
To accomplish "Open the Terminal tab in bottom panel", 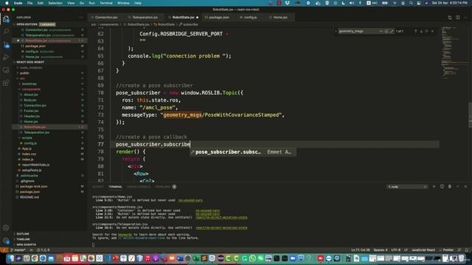I will point(115,186).
